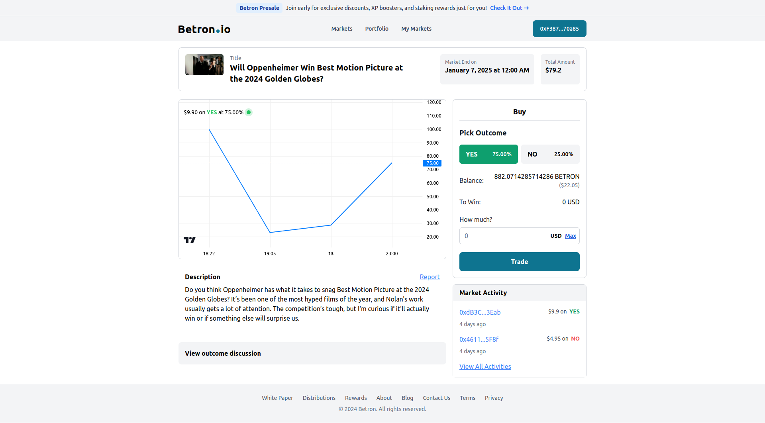Go to the Portfolio page
765x423 pixels.
[377, 29]
